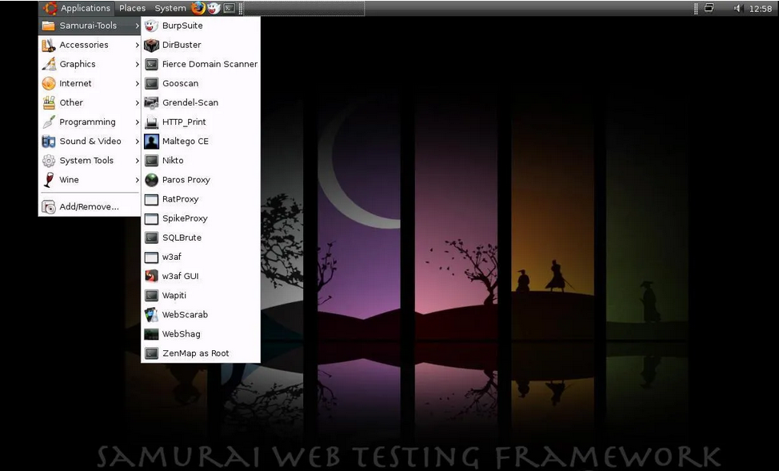Launch BurpSuite from the Samurai-Tools submenu

(181, 25)
